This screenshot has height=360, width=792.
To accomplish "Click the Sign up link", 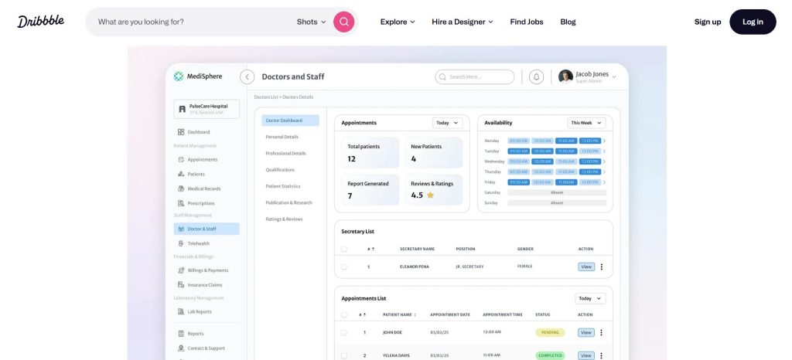I will (x=707, y=22).
